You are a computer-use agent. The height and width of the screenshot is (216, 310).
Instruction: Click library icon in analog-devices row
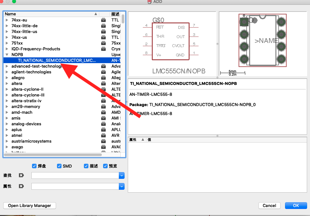(103, 124)
